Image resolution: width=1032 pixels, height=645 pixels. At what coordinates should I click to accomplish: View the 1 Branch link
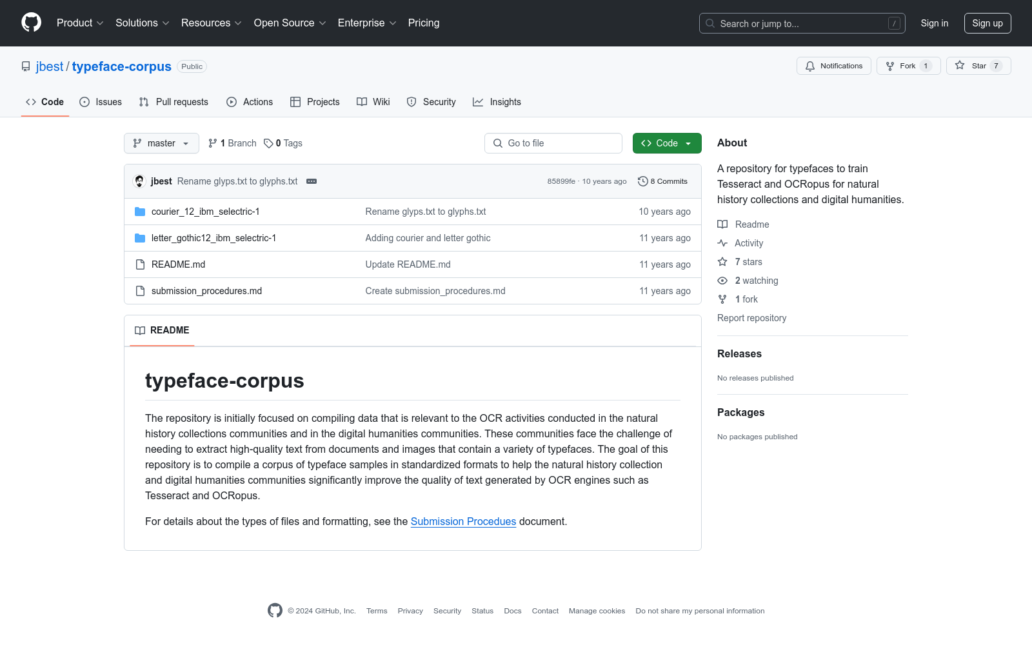click(x=232, y=143)
